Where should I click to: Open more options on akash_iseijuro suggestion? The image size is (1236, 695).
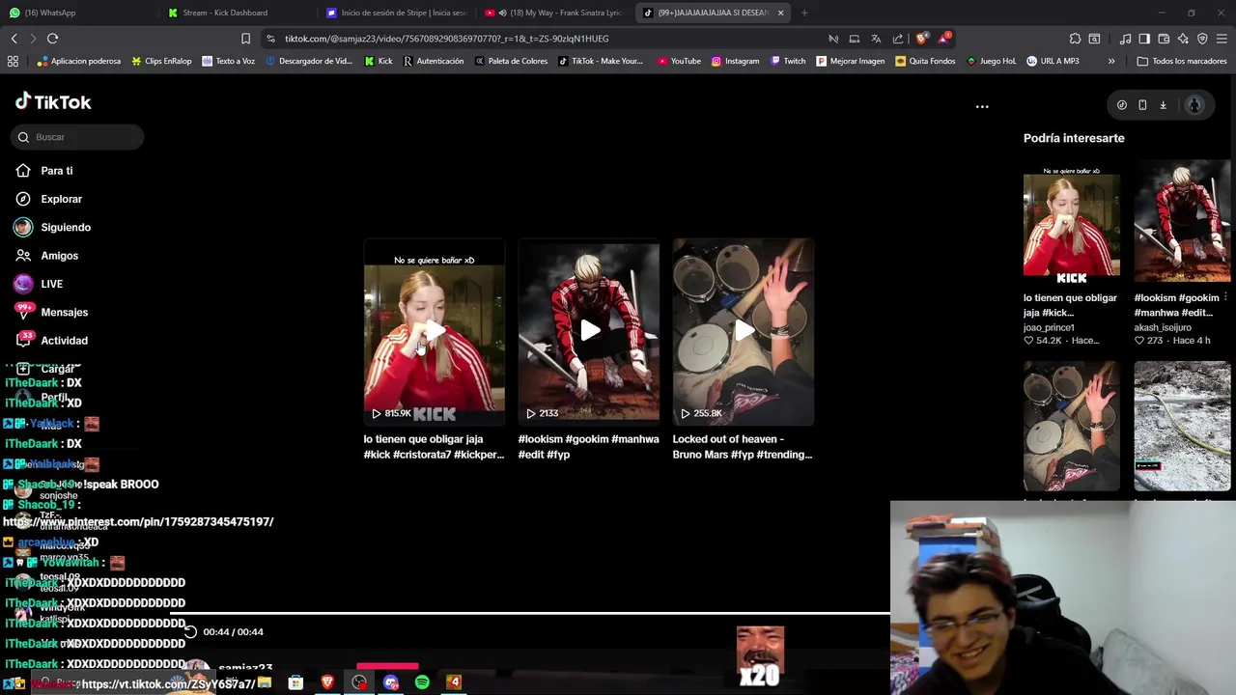pyautogui.click(x=1225, y=298)
